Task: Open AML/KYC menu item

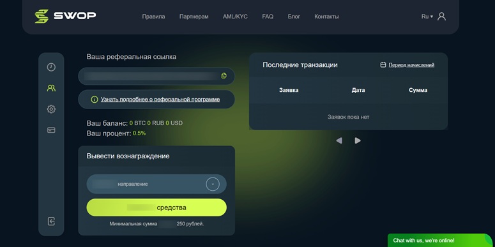Action: (x=235, y=17)
